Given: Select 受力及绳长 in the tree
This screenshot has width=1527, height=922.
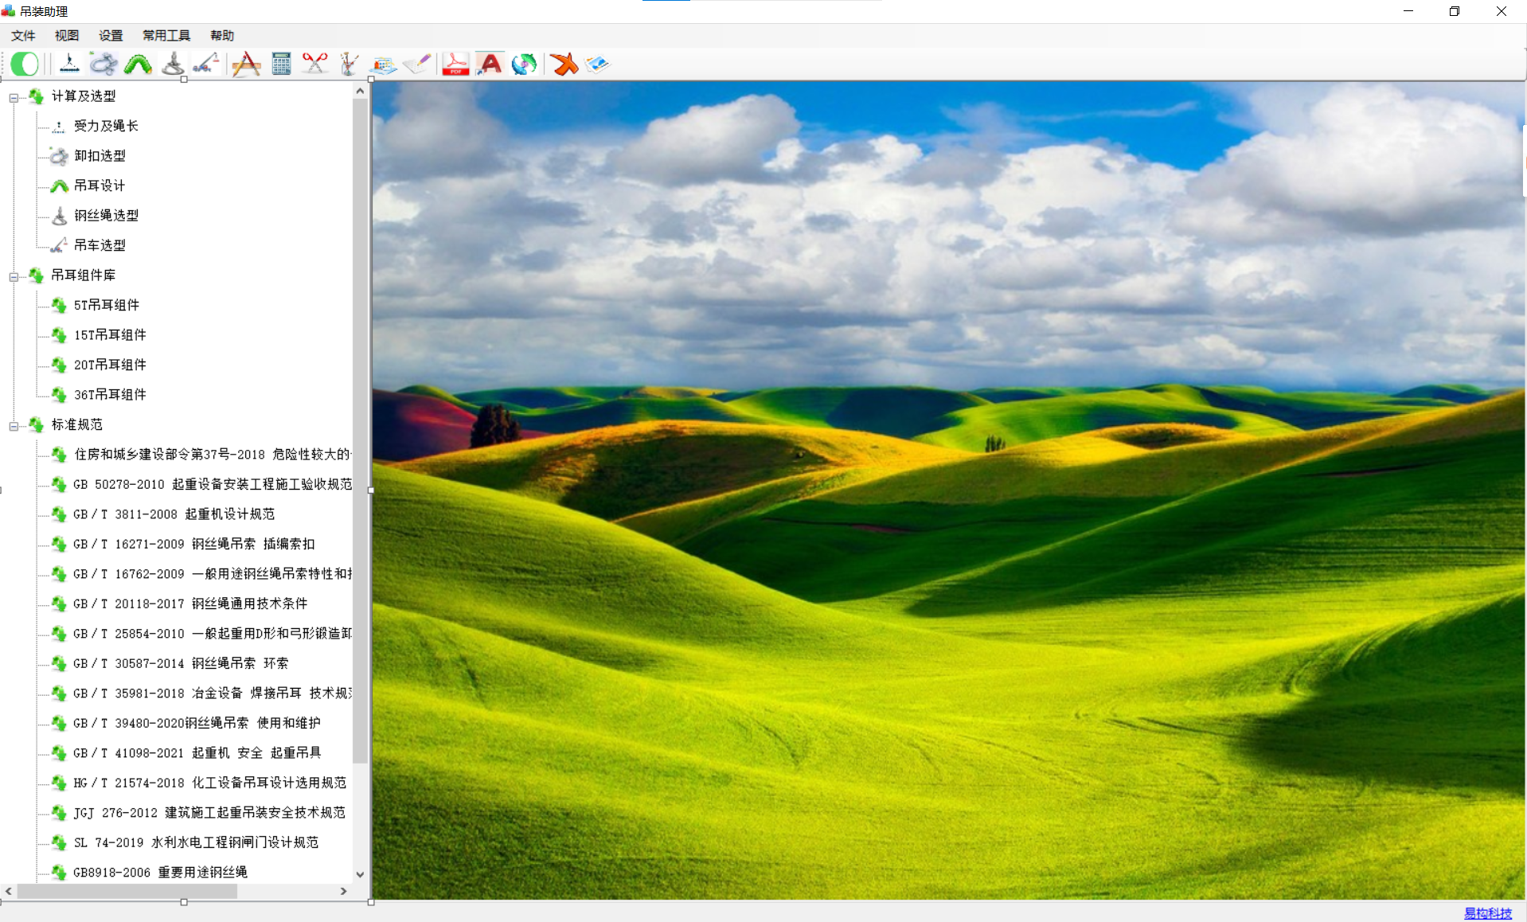Looking at the screenshot, I should tap(106, 126).
